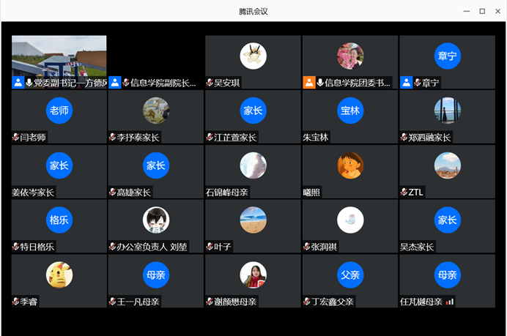Select the shared video thumbnail of 党委副书记
This screenshot has height=336, width=507.
(59, 56)
